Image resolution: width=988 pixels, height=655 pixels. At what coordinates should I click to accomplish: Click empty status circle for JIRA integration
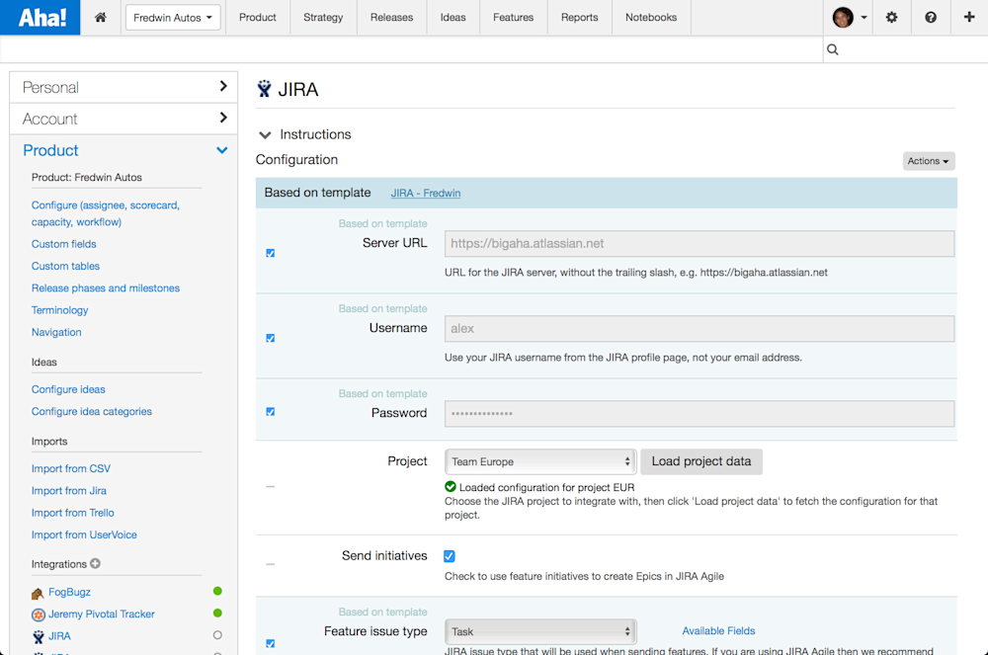point(217,635)
